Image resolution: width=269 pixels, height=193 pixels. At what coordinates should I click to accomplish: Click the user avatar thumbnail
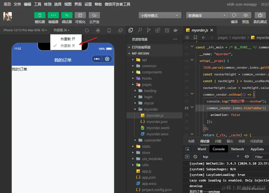click(x=8, y=16)
